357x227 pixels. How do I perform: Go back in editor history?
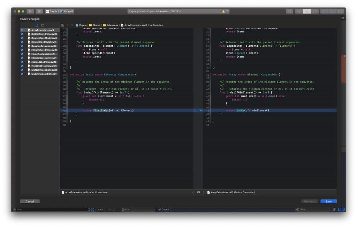click(x=68, y=25)
